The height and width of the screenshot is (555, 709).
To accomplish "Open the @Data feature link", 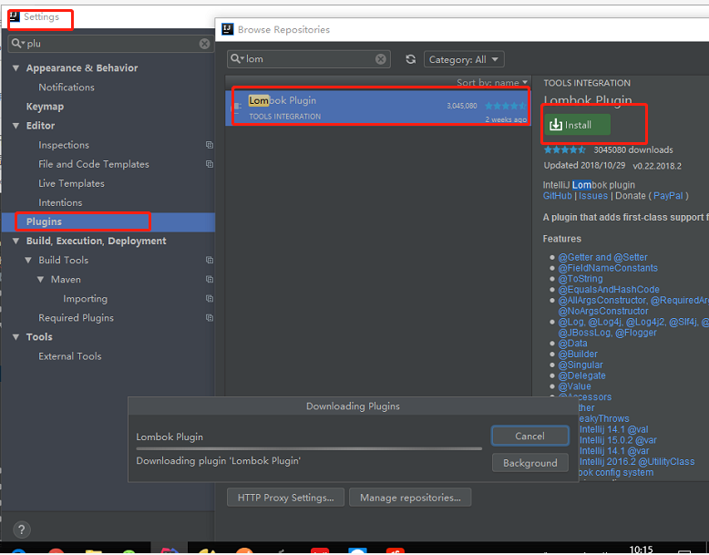I will [572, 344].
